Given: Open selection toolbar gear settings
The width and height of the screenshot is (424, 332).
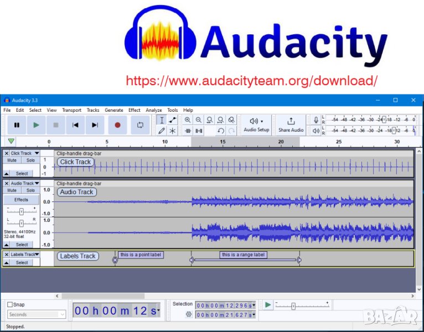Looking at the screenshot, I should (189, 314).
